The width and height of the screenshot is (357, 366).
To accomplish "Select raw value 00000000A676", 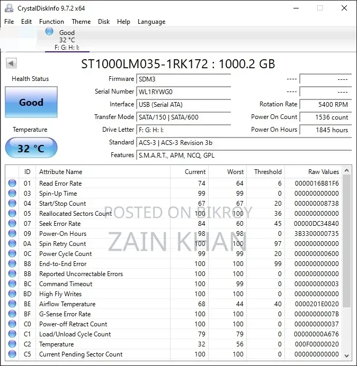I will point(316,334).
